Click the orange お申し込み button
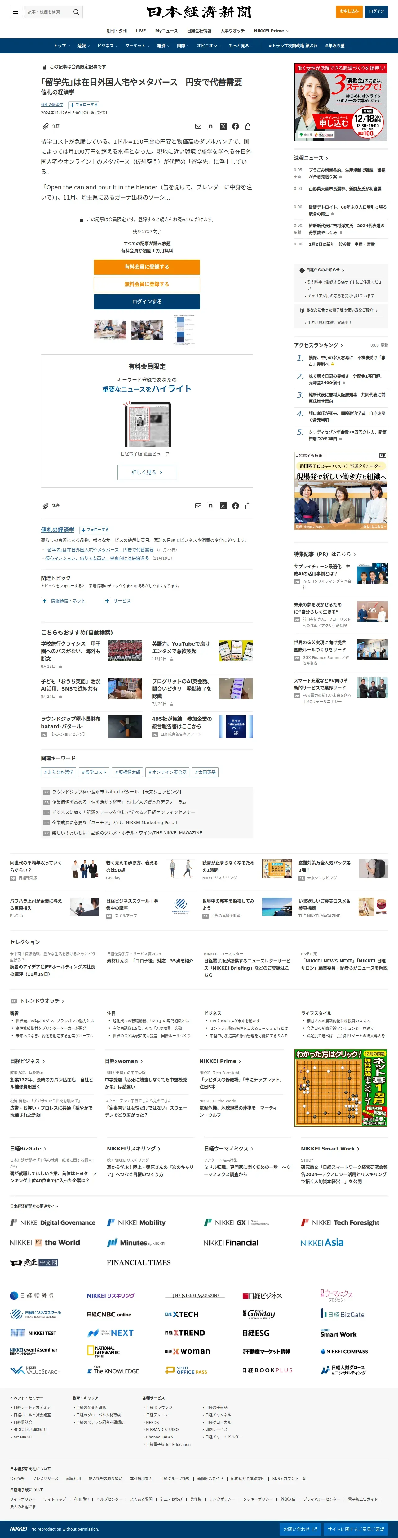 (349, 11)
